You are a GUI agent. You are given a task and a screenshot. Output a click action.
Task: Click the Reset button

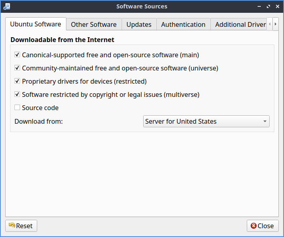click(x=21, y=226)
